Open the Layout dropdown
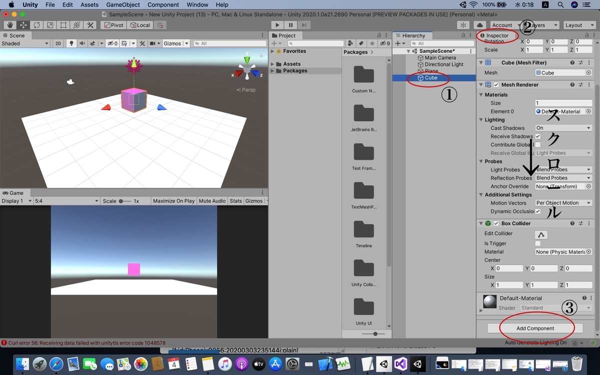The height and width of the screenshot is (375, 600). 578,25
